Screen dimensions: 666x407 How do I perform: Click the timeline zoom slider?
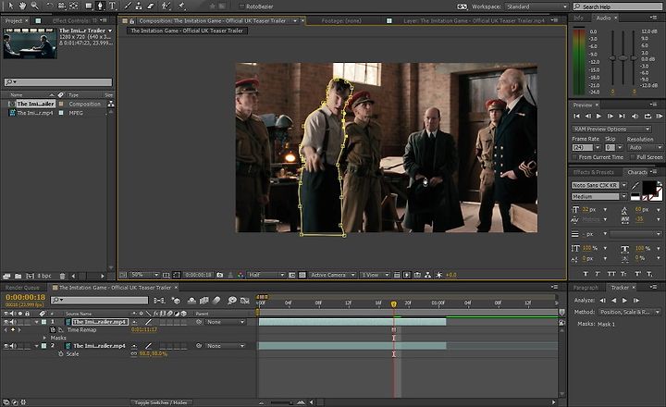[x=280, y=402]
